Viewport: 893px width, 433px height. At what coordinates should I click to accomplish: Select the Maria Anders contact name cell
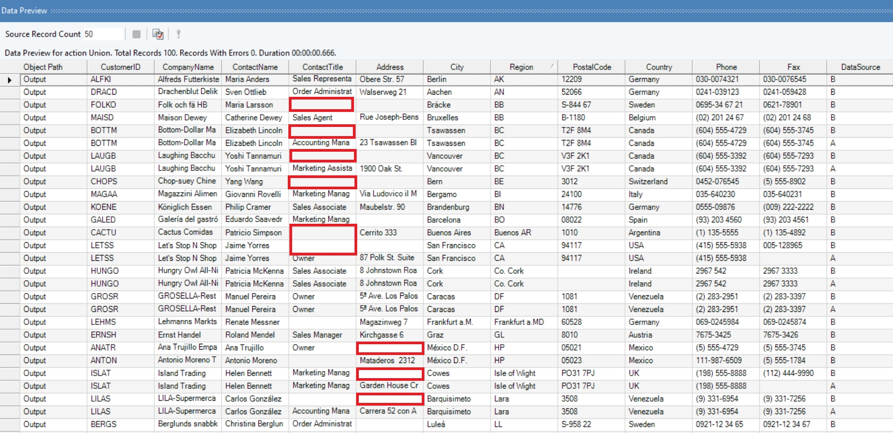[x=255, y=80]
